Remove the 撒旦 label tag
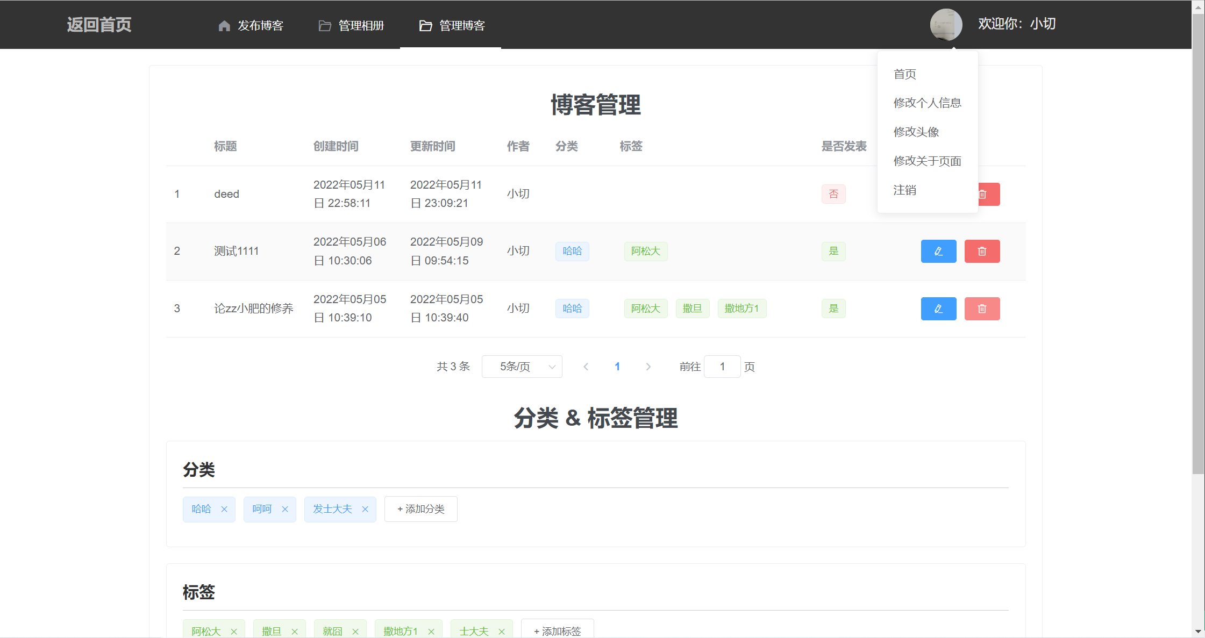This screenshot has height=638, width=1205. click(295, 632)
